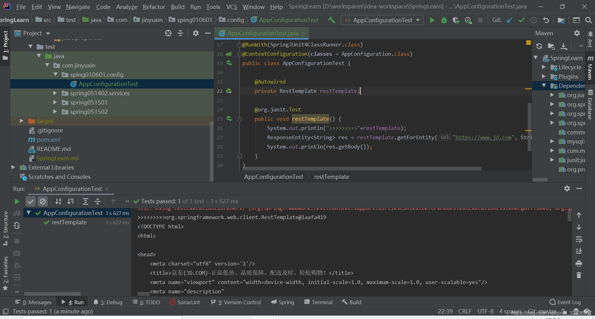Reimport all Maven projects refresh icon

coord(539,46)
